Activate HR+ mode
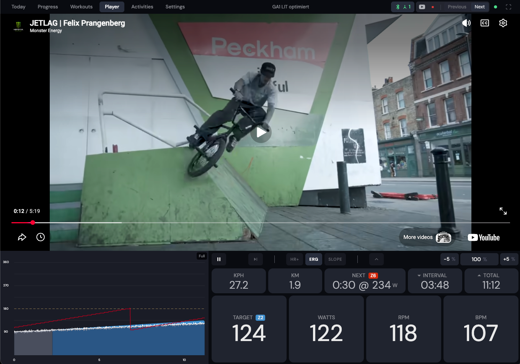The height and width of the screenshot is (364, 520). [295, 259]
